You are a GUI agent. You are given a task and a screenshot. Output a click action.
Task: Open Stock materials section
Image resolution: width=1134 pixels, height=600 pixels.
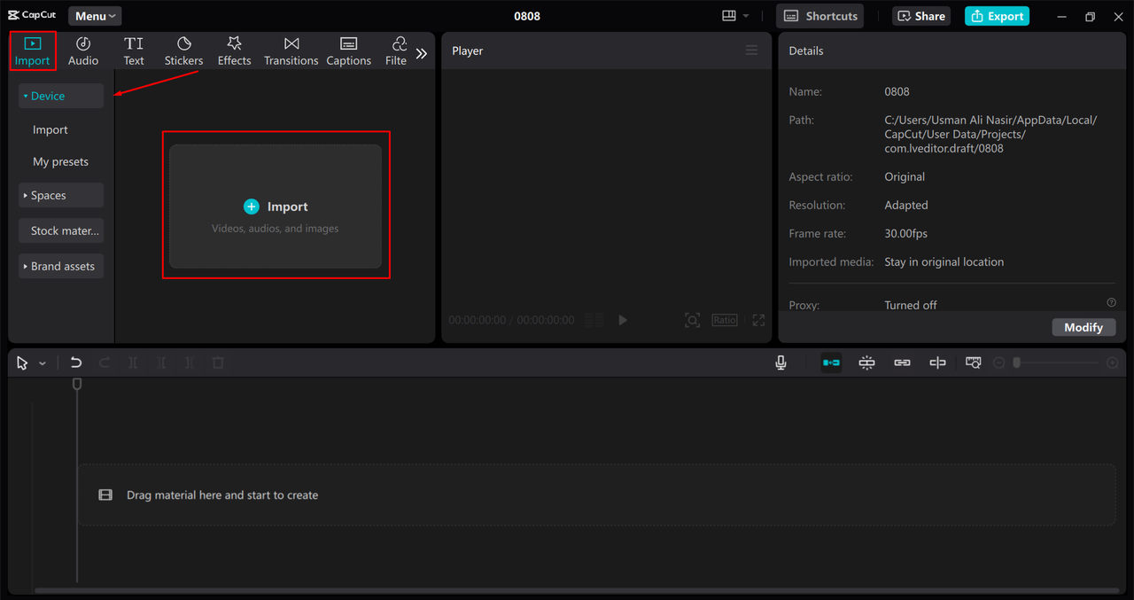[61, 230]
